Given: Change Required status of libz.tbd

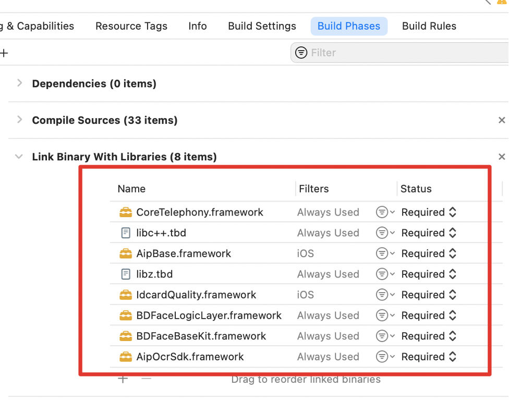Looking at the screenshot, I should click(429, 274).
